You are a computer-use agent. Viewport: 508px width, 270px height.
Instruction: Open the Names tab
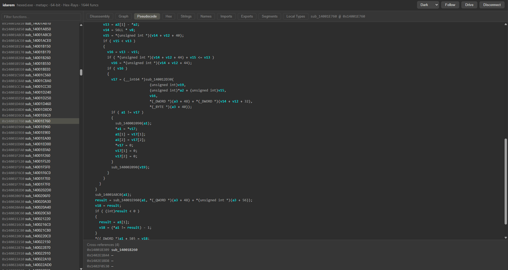click(206, 16)
